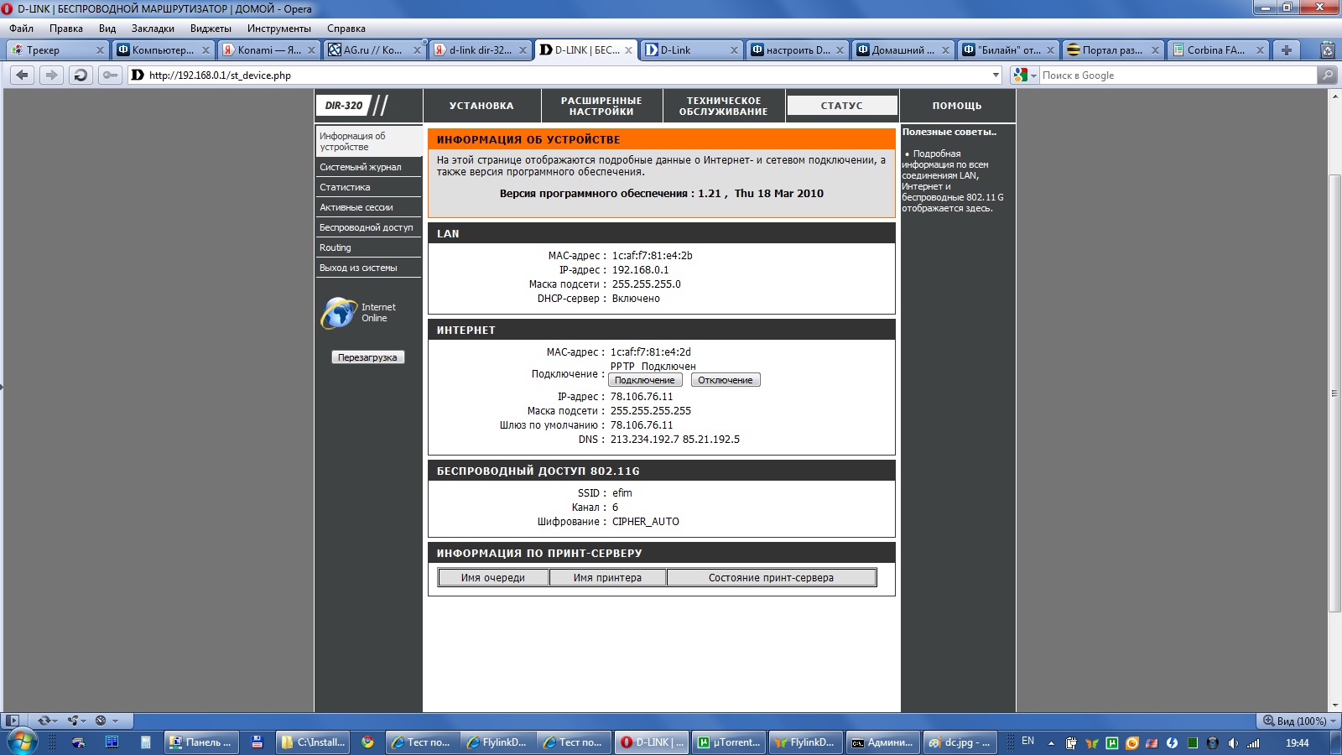Open ТЕХНИЧЕСКОЕ ОБСЛУЖИВАНИЕ tab

[x=724, y=106]
